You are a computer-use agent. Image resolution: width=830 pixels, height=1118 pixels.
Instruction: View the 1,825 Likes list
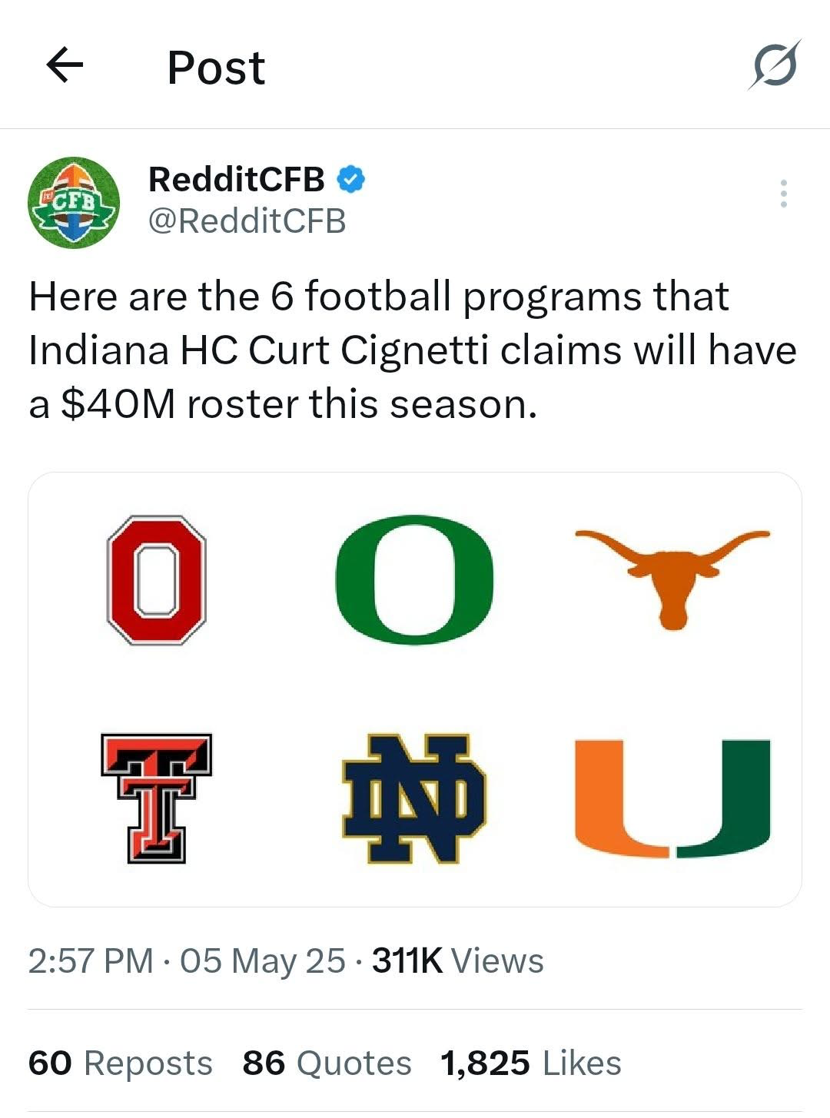click(x=531, y=1063)
